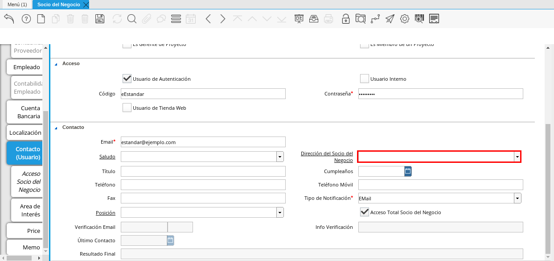Switch to the Menú (1) tab
This screenshot has width=554, height=261.
tap(17, 4)
